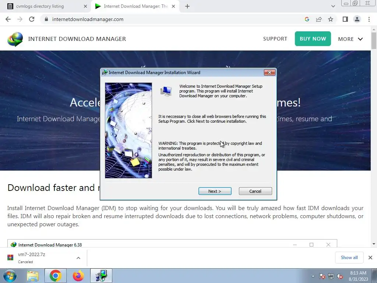The height and width of the screenshot is (283, 377).
Task: Close the Chrome downloads bar
Action: point(370,258)
